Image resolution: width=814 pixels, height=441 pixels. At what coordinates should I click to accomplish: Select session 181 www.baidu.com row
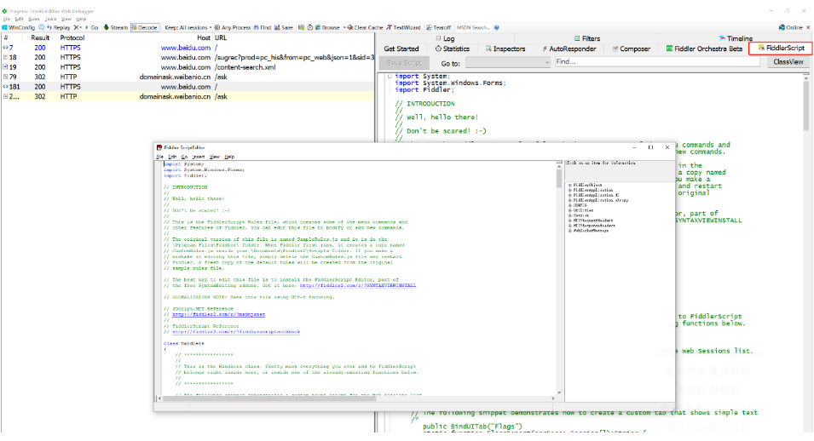coord(188,87)
